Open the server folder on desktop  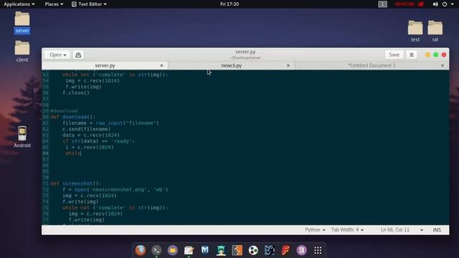(22, 22)
